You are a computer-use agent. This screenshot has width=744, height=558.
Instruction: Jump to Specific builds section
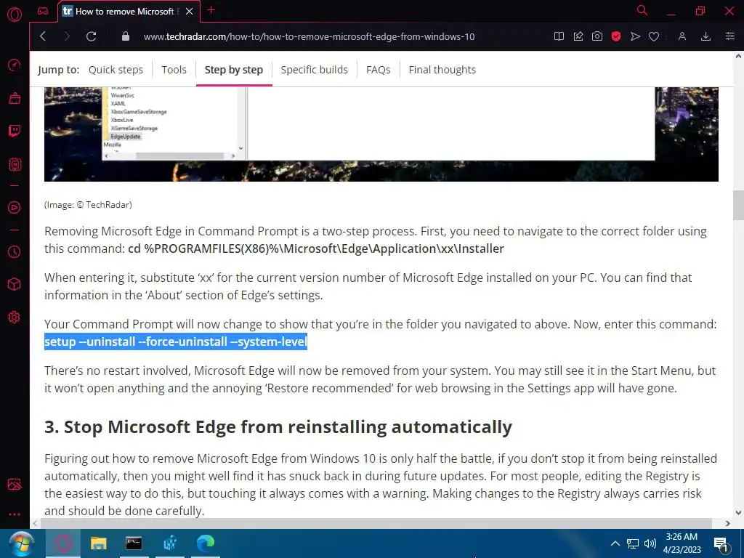point(314,70)
